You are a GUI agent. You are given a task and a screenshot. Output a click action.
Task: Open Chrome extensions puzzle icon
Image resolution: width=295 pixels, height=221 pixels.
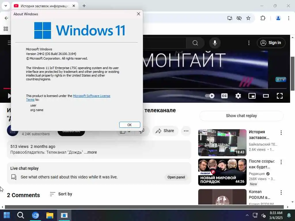pyautogui.click(x=263, y=18)
